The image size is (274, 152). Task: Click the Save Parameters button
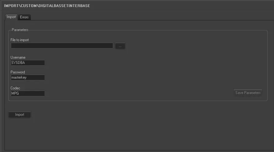click(x=248, y=93)
